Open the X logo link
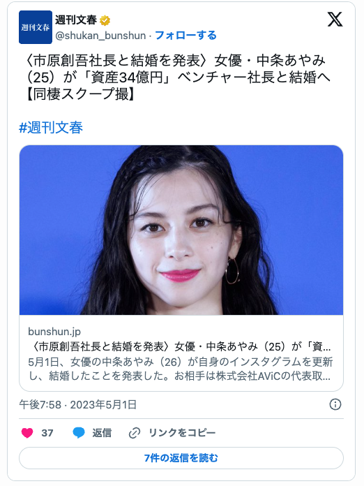364x486 pixels. [x=335, y=20]
